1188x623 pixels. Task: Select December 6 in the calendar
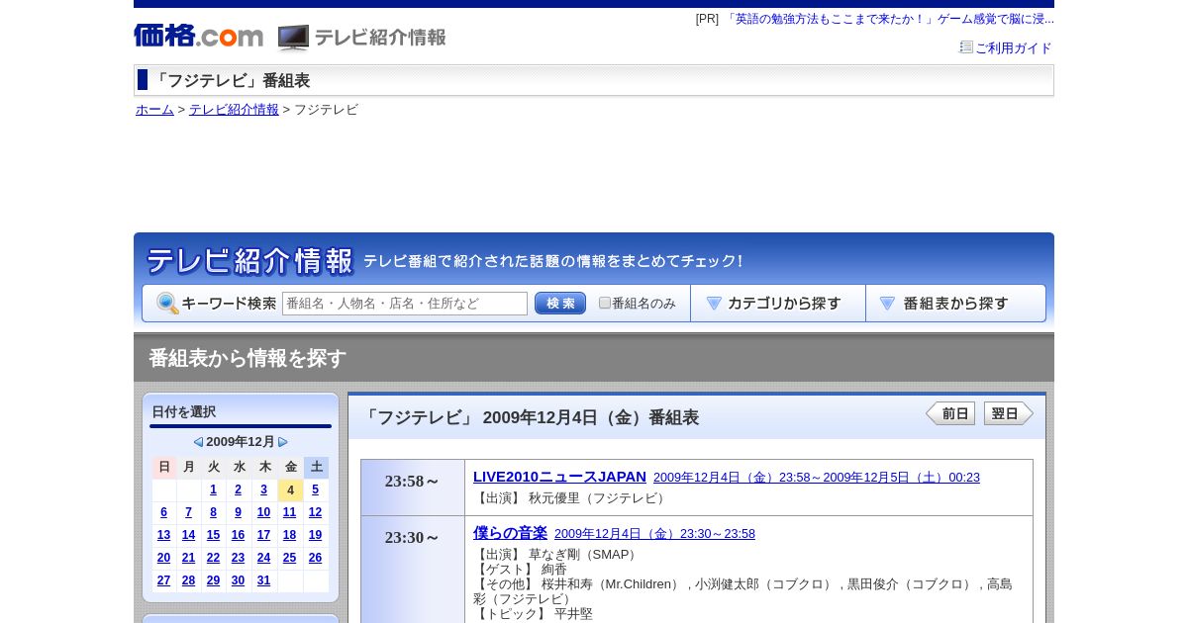[x=164, y=512]
